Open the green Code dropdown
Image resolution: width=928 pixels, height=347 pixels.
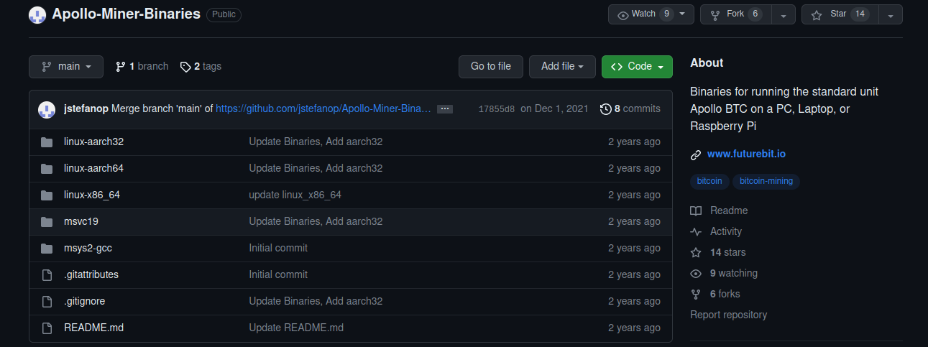637,67
